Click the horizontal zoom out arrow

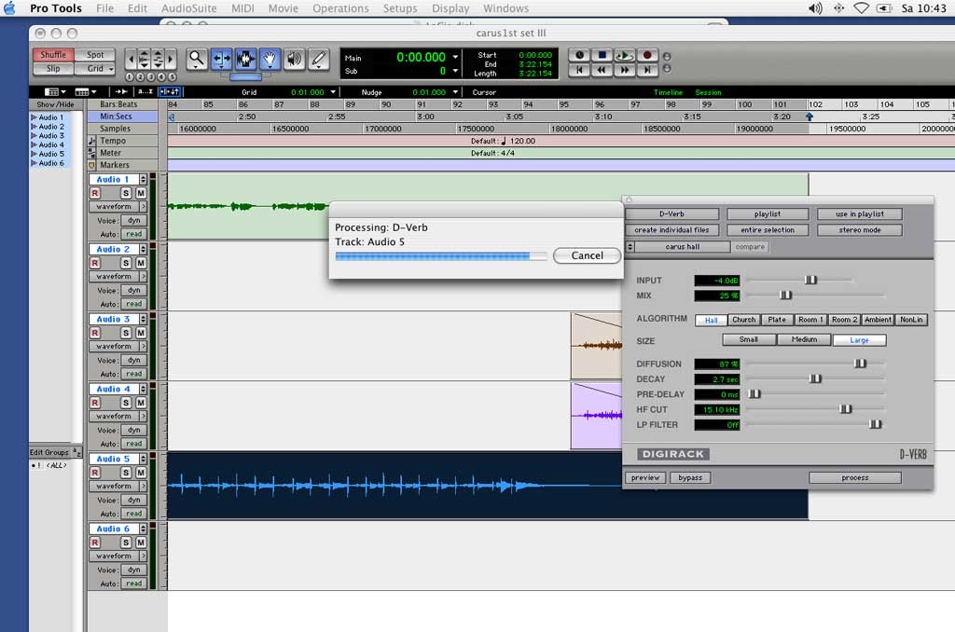[131, 59]
